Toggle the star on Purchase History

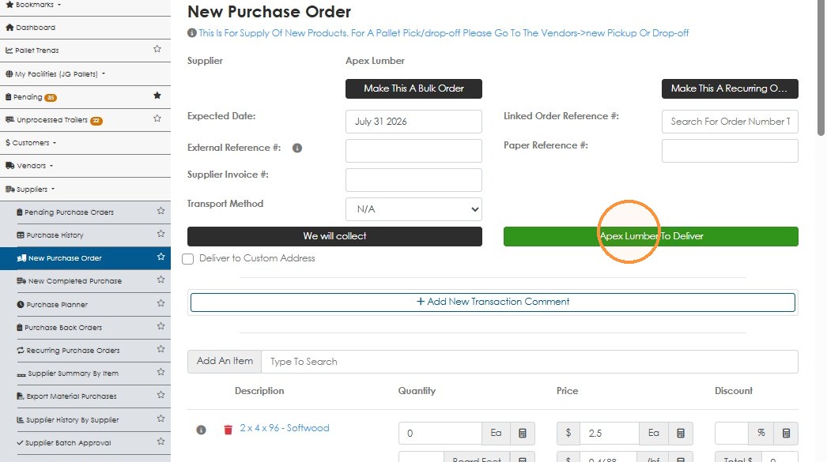(x=160, y=234)
